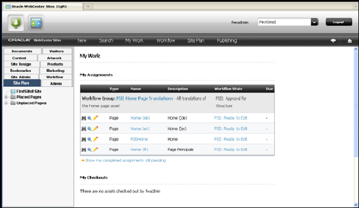Viewport: 359px width, 208px height.
Task: Switch to the Marketing tab
Action: tap(55, 71)
